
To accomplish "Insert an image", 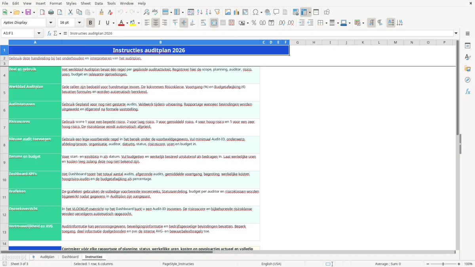I will 228,12.
